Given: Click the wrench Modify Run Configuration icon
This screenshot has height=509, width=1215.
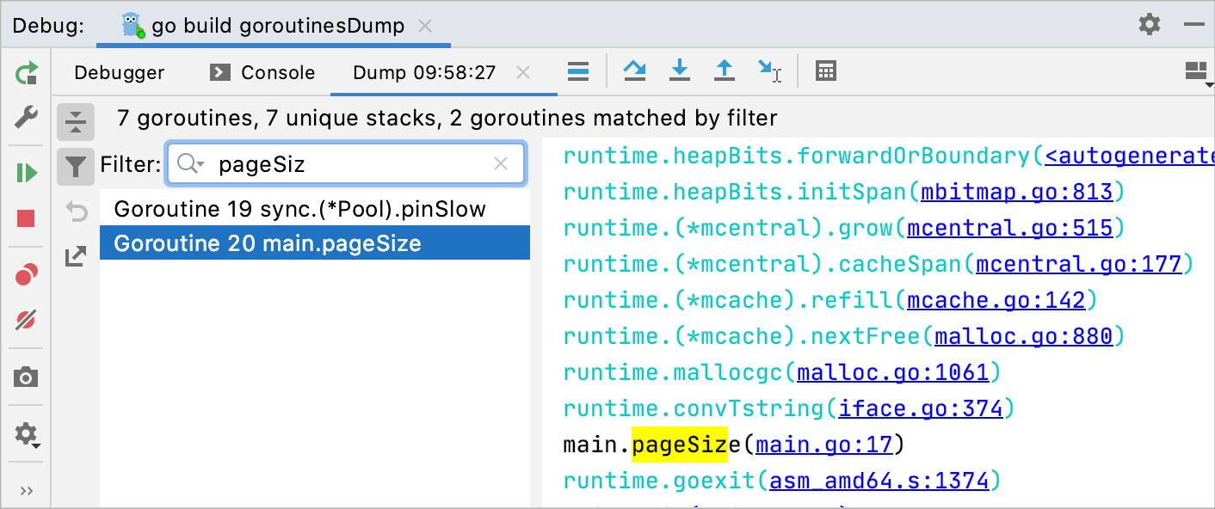Looking at the screenshot, I should 27,116.
